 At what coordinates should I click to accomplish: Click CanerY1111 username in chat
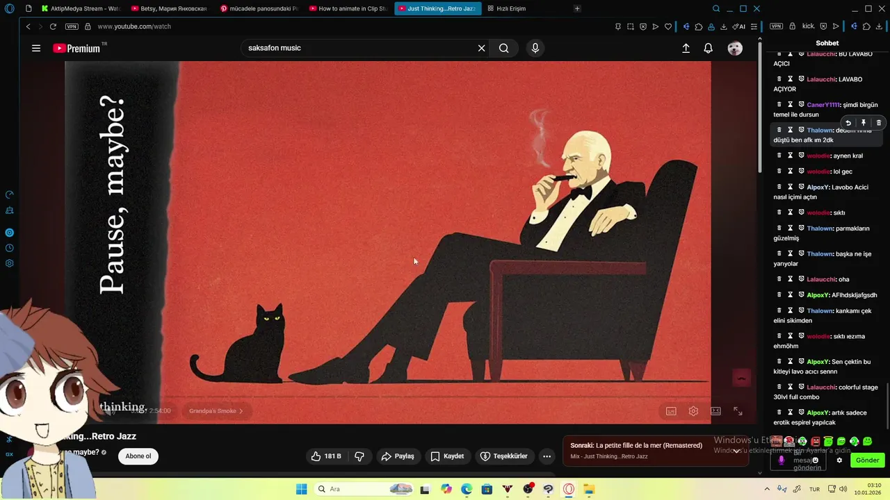(x=823, y=105)
